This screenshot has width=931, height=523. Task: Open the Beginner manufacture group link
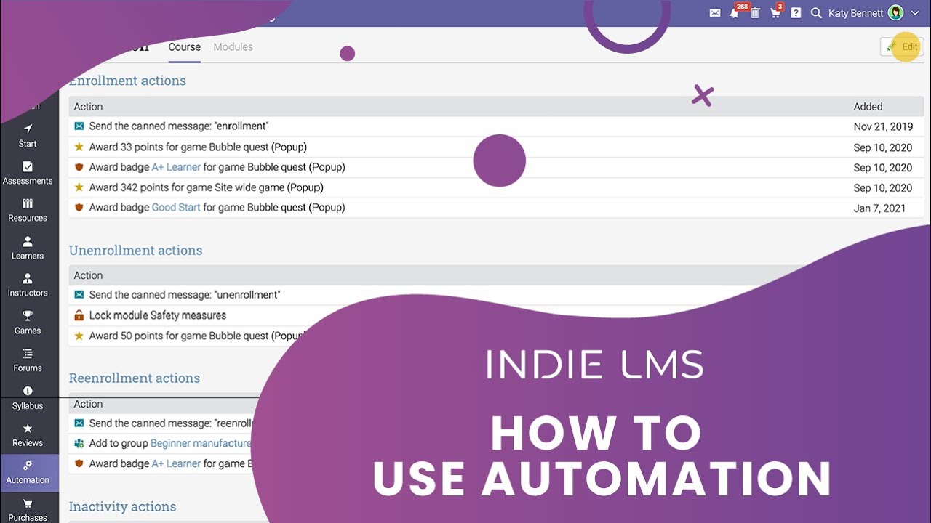coord(201,443)
